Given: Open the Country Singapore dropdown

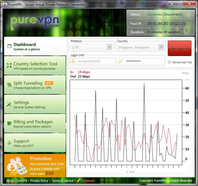Looking at the screenshot, I should (140, 47).
